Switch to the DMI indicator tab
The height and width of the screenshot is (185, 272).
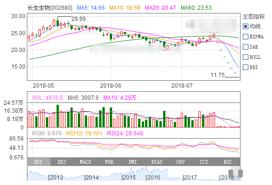pyautogui.click(x=133, y=162)
